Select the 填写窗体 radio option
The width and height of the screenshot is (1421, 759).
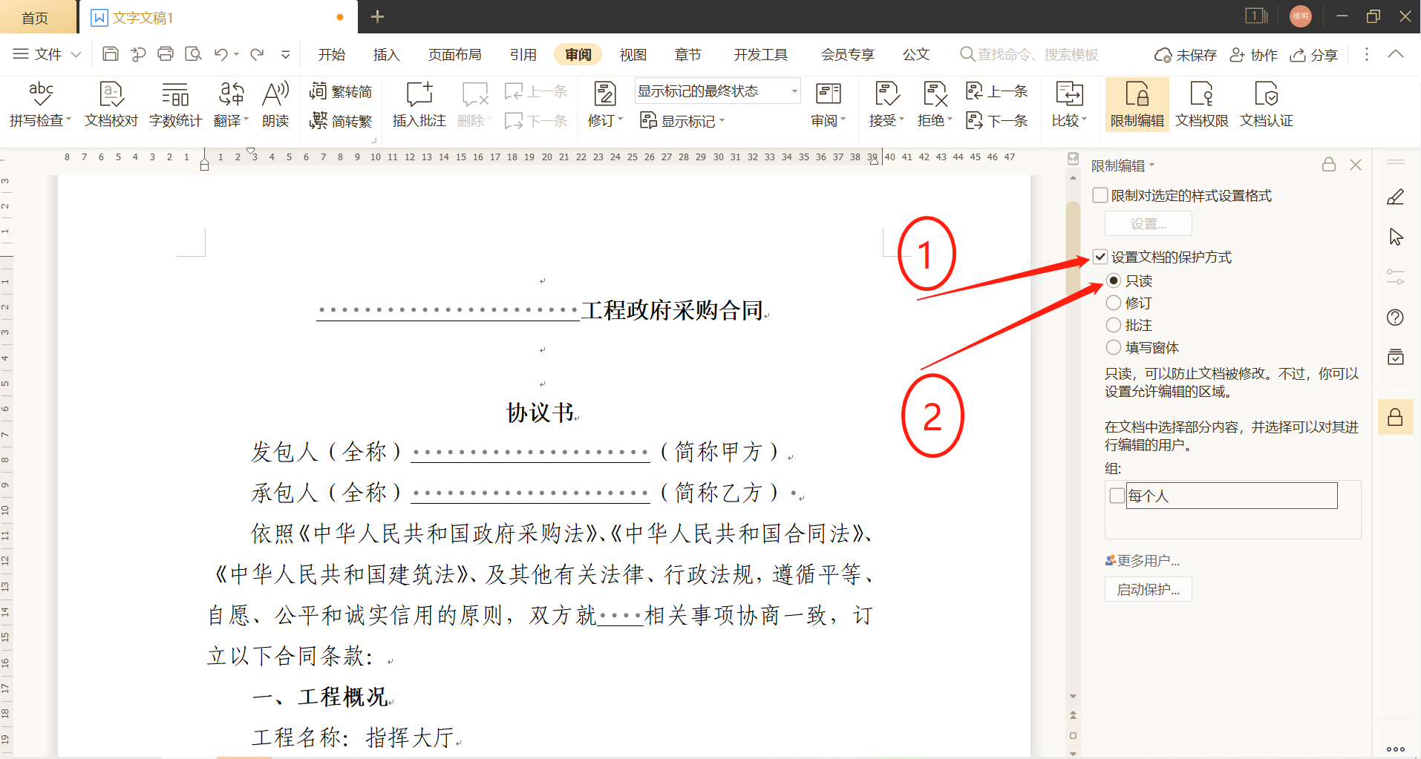click(x=1114, y=347)
